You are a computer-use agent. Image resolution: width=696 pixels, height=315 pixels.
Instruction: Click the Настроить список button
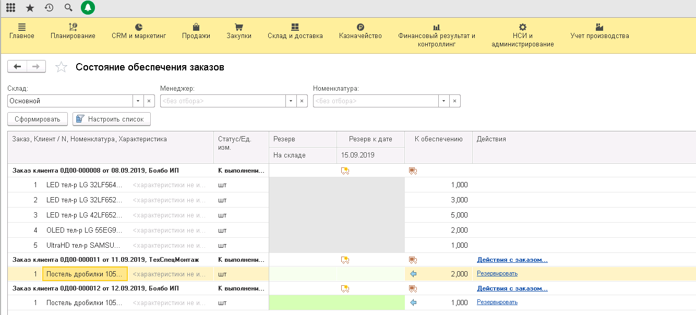click(x=112, y=119)
